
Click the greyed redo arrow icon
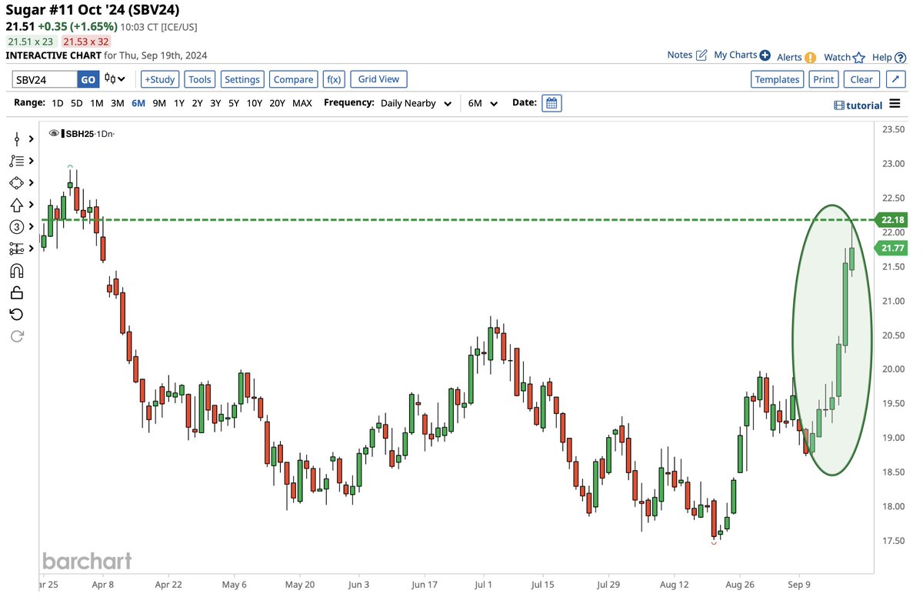tap(16, 336)
